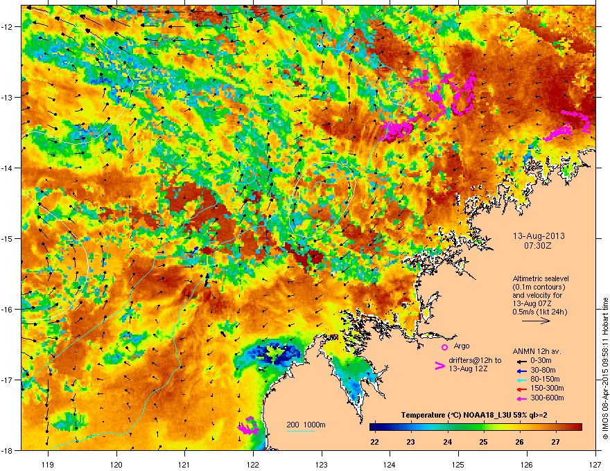Click the '13-Aug 12Z' text under drifters
Image resolution: width=610 pixels, height=471 pixels.
pyautogui.click(x=468, y=368)
